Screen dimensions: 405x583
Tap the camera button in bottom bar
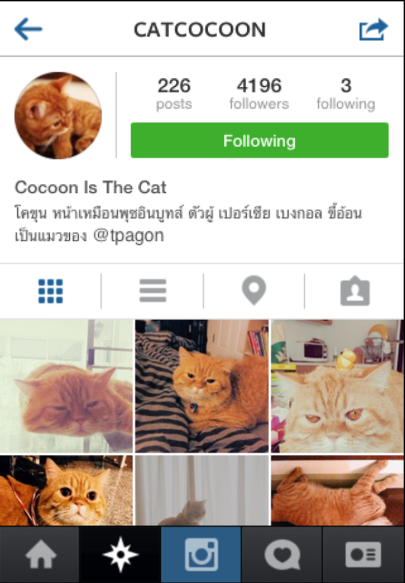coord(201,555)
